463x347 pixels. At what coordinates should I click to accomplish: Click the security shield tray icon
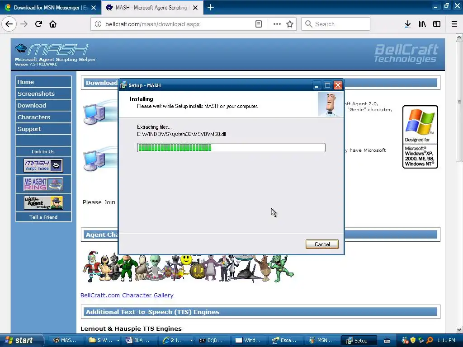[413, 340]
